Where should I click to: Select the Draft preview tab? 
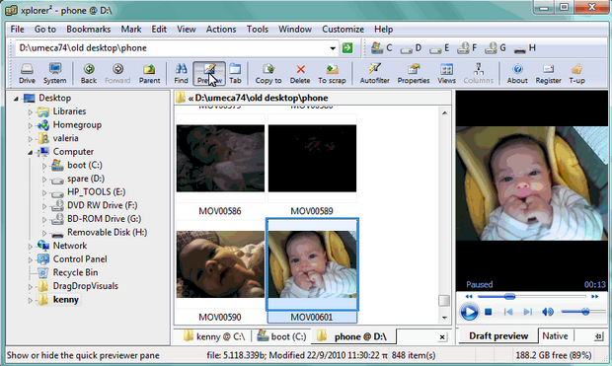click(498, 336)
